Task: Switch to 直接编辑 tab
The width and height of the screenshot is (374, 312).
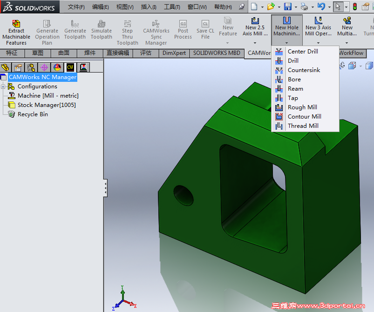Action: [118, 53]
